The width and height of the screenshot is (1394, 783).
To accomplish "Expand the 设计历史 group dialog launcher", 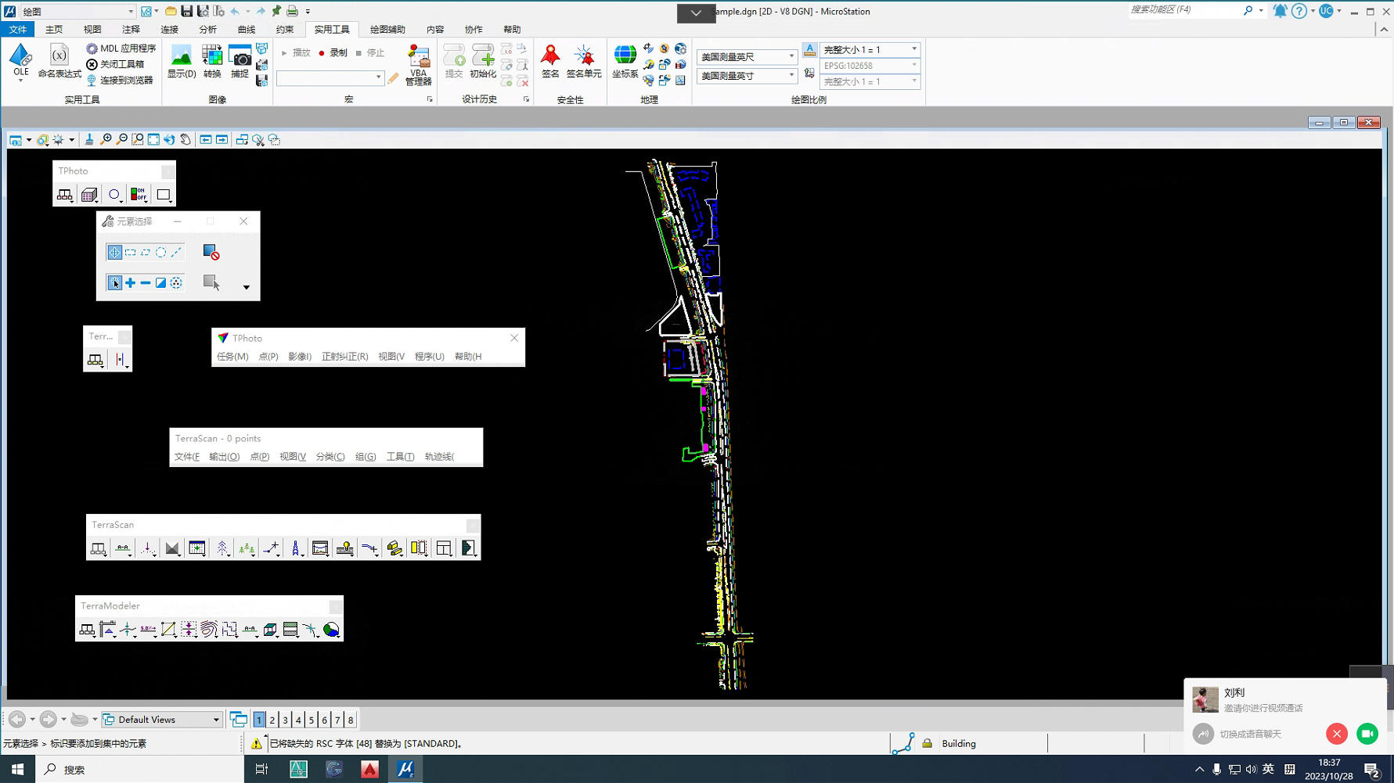I will pos(526,99).
